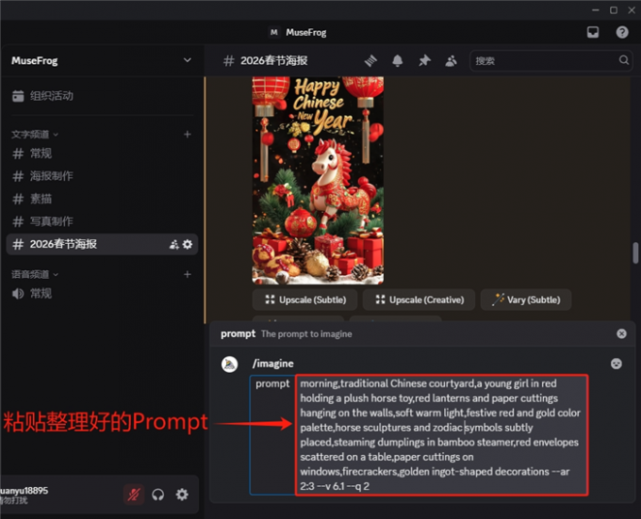The width and height of the screenshot is (641, 519).
Task: Open the 素描 channel
Action: coord(41,199)
